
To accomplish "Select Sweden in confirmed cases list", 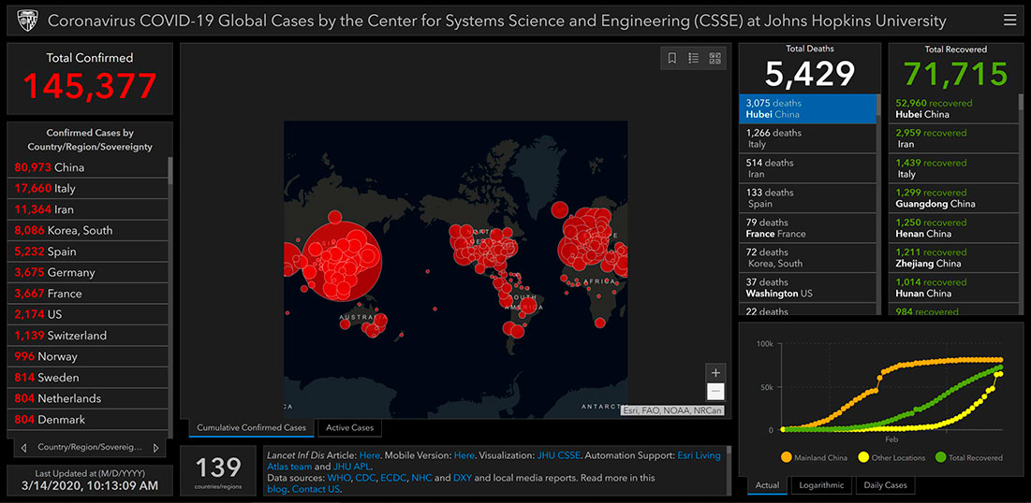I will tap(88, 378).
